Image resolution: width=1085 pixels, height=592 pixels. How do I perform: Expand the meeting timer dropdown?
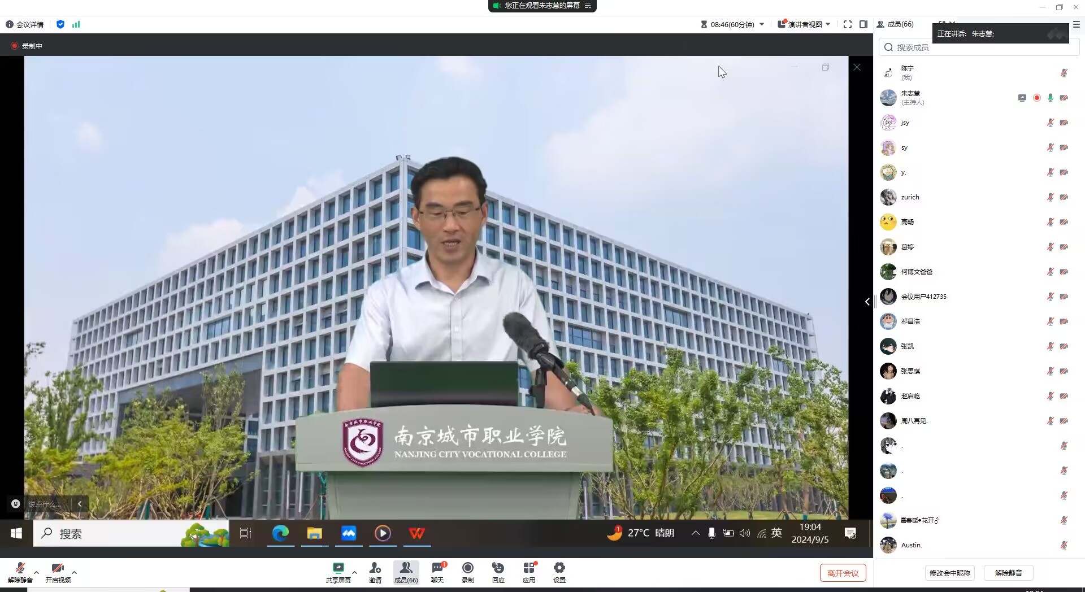coord(762,24)
